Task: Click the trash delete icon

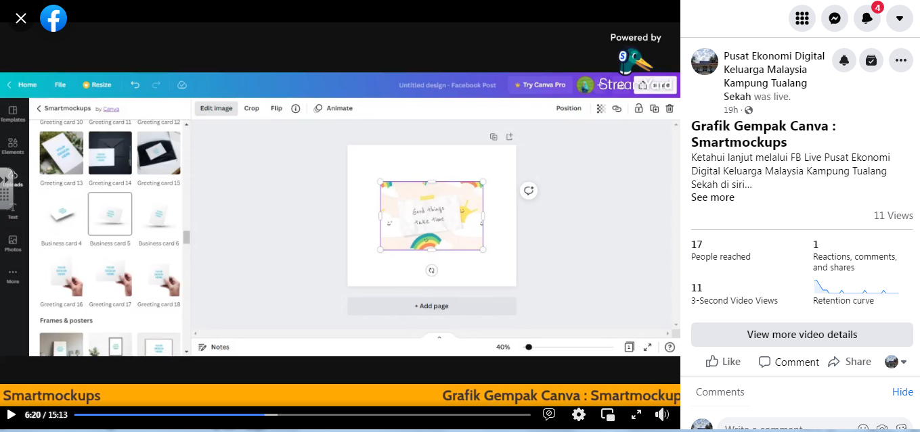Action: coord(670,108)
